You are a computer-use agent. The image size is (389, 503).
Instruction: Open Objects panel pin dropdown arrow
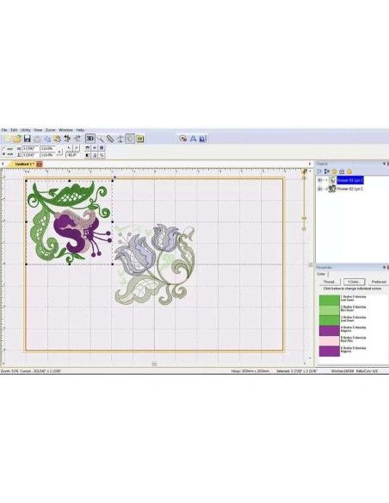[x=384, y=164]
